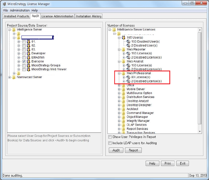
Task: Switch to the License Administration tab
Action: [x=57, y=16]
